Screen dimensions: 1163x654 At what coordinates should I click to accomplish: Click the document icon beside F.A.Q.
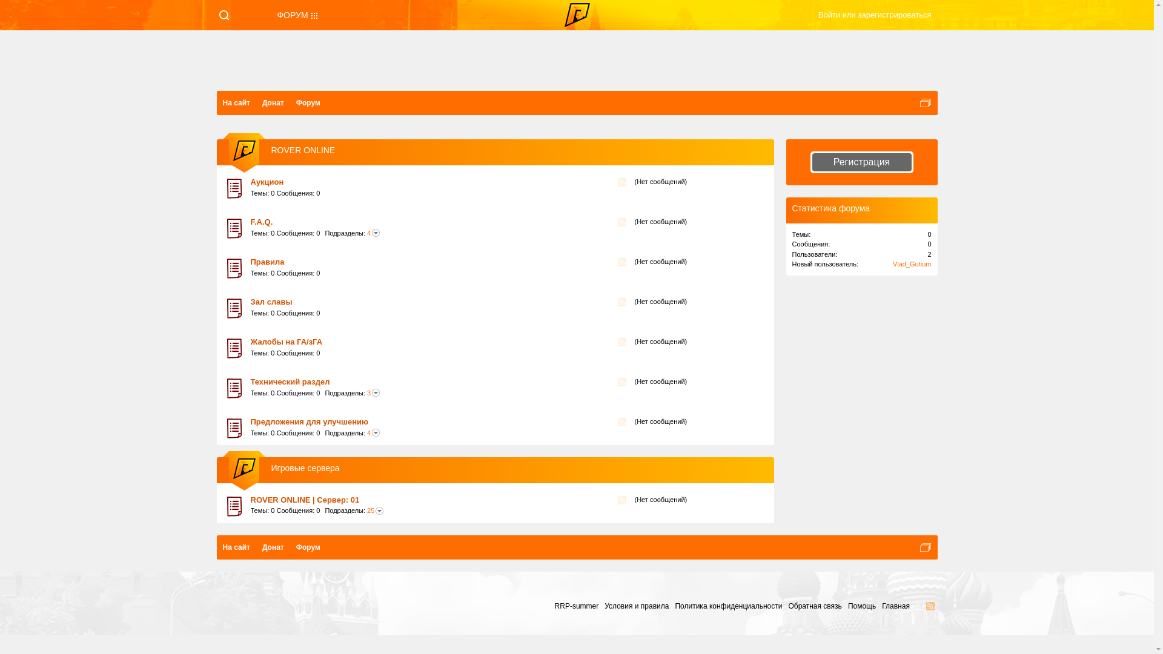(234, 228)
